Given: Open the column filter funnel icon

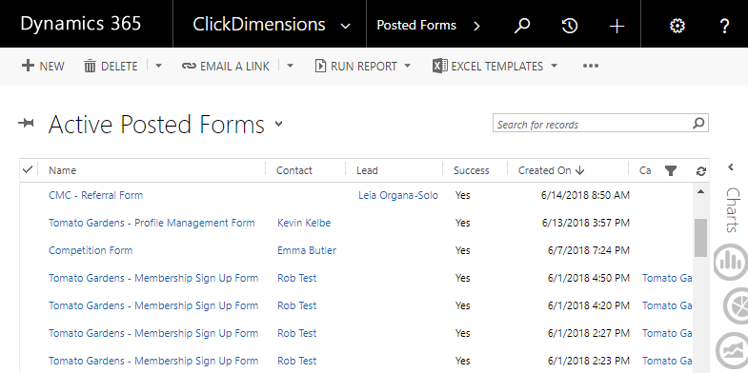Looking at the screenshot, I should click(671, 170).
